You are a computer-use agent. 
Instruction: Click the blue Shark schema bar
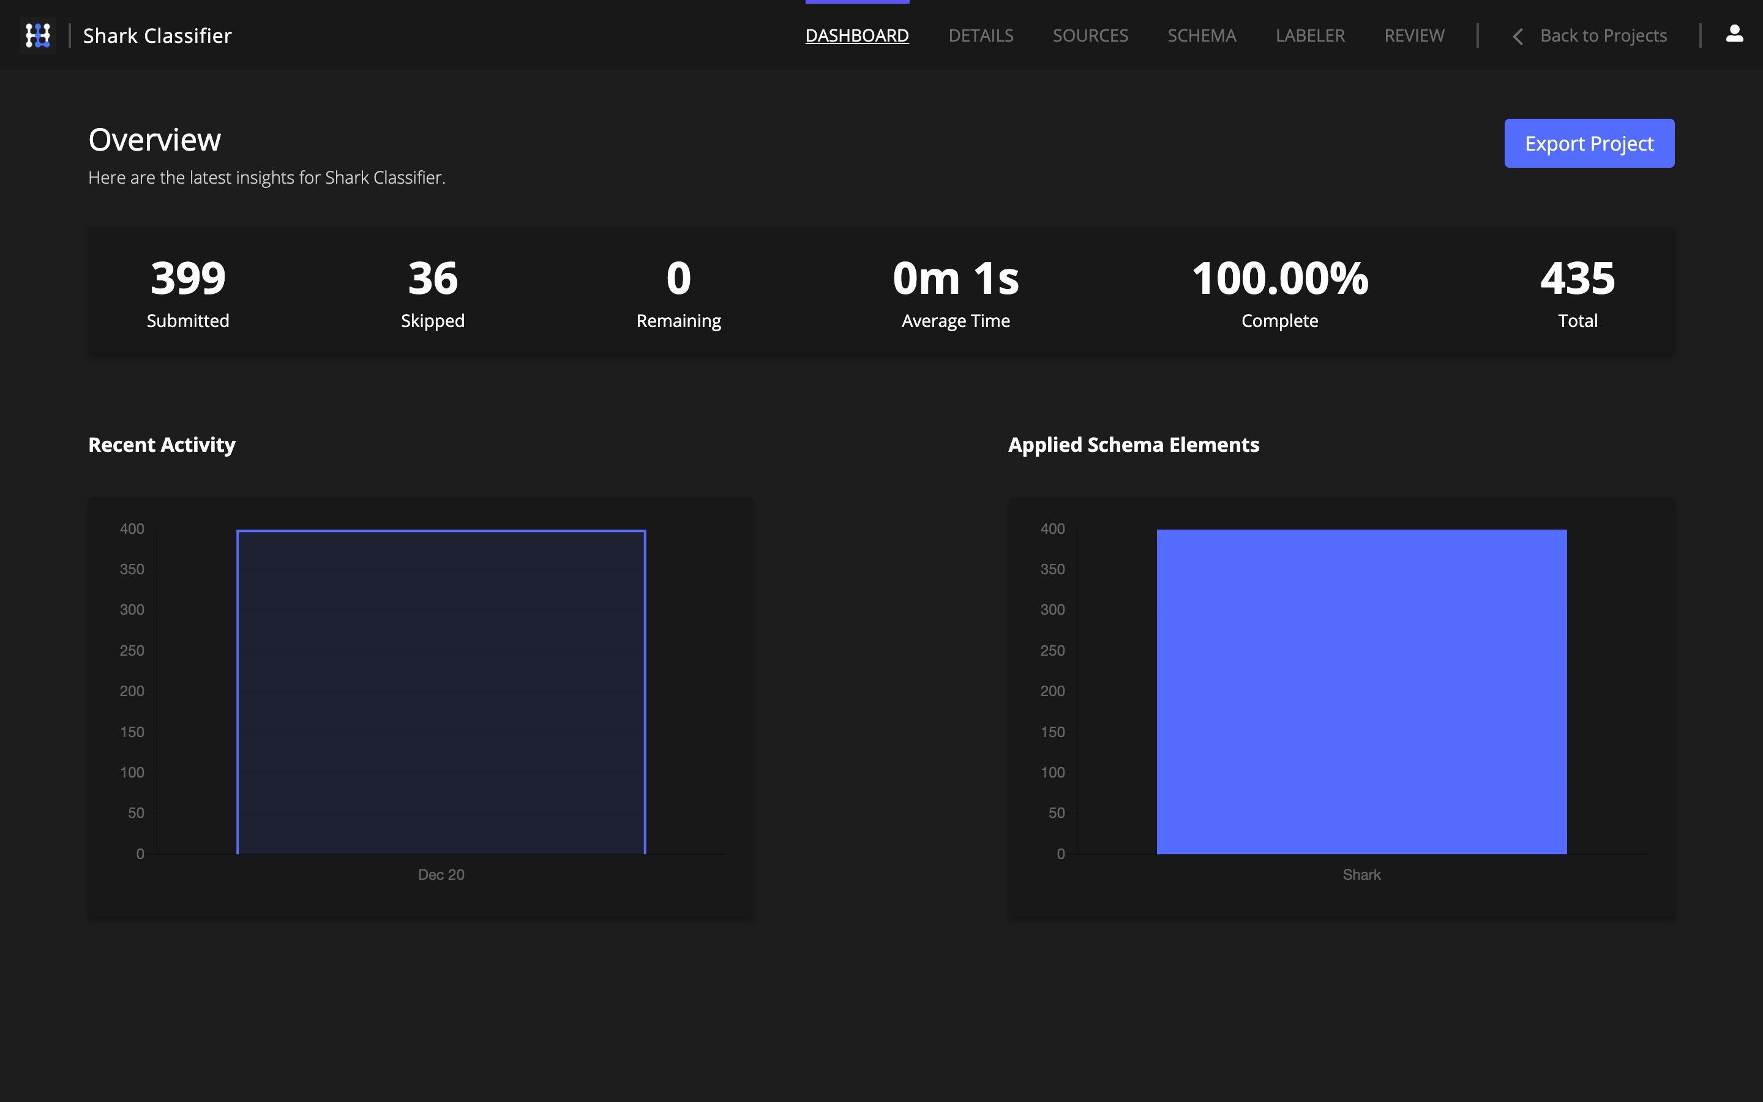click(x=1361, y=691)
